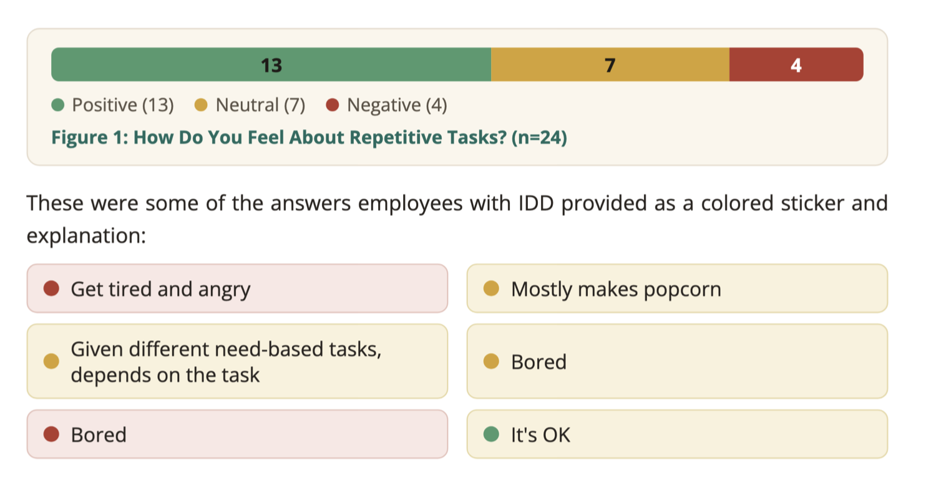
Task: Select the Given different need-based tasks card
Action: click(237, 361)
